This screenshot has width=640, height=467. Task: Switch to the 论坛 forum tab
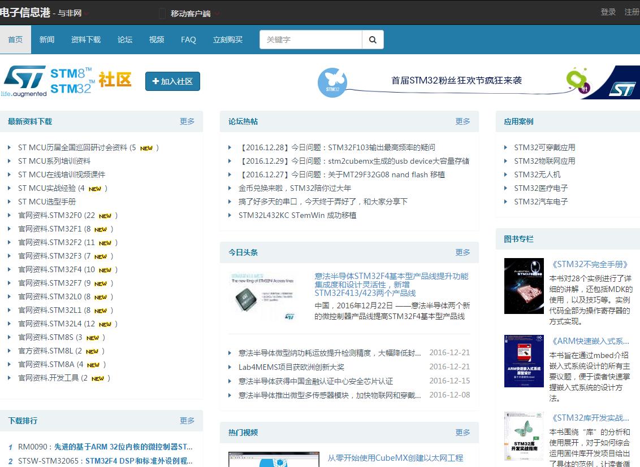click(125, 40)
